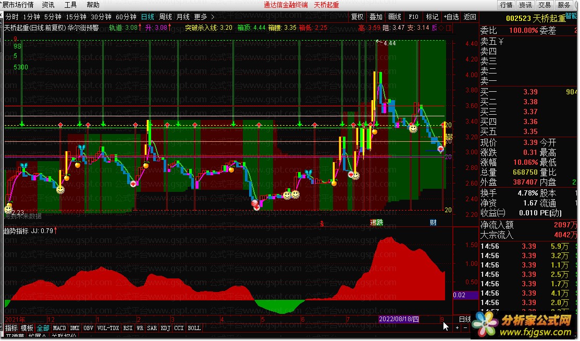Viewport: 580px width, 341px height.
Task: Switch indicator to RSI
Action: pos(128,328)
